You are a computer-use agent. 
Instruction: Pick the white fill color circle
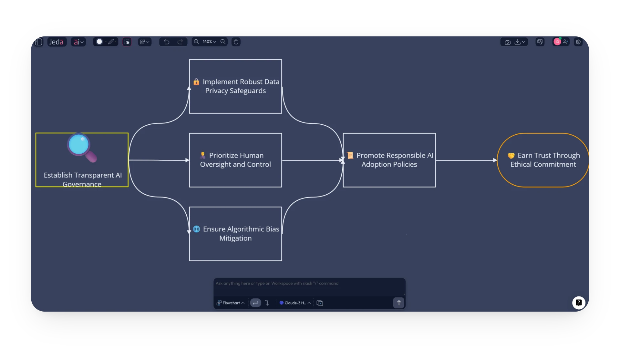(x=99, y=42)
